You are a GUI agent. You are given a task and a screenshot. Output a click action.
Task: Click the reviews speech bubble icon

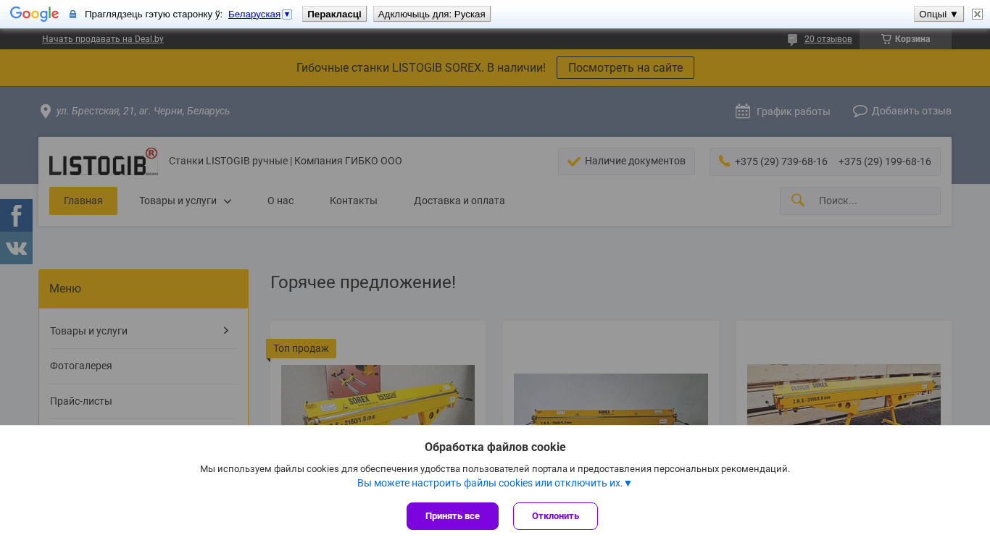pos(793,40)
